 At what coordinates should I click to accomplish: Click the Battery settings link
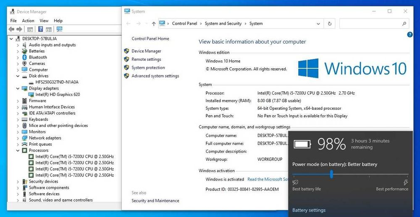point(309,210)
